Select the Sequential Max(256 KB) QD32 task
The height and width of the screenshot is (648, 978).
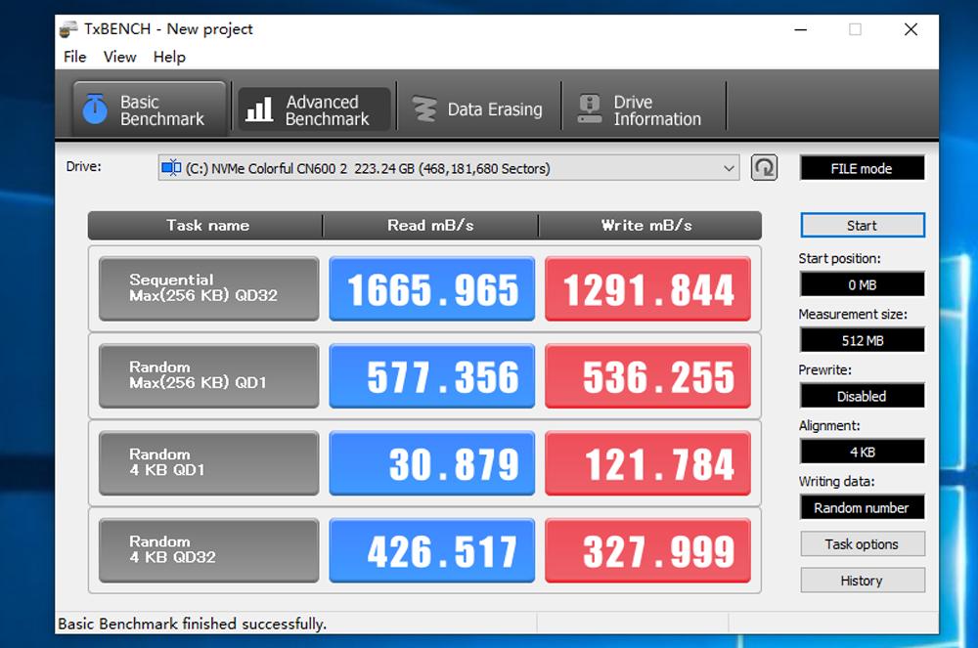pyautogui.click(x=209, y=288)
